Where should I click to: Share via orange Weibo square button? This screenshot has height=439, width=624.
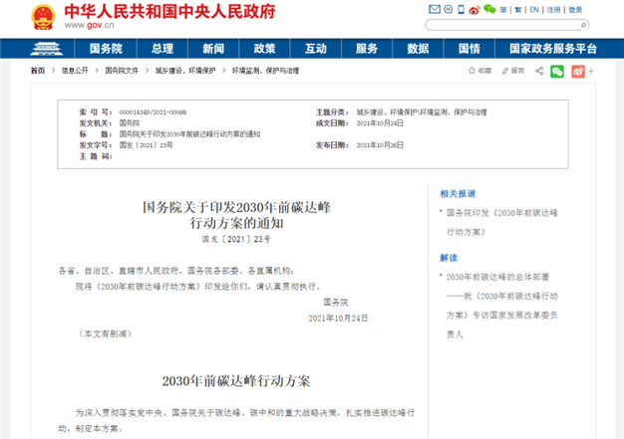578,72
